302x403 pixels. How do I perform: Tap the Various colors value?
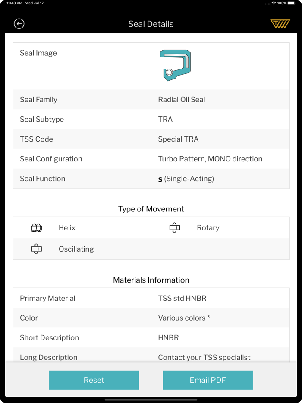click(x=184, y=318)
